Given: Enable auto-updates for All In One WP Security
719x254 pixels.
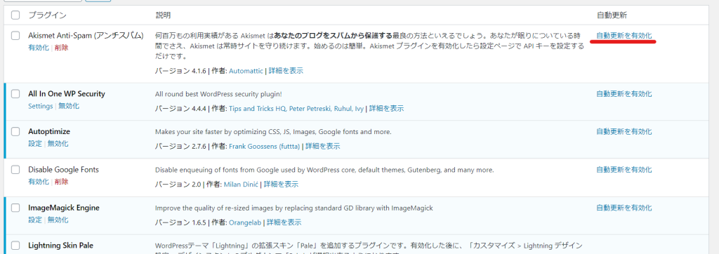Looking at the screenshot, I should pyautogui.click(x=624, y=93).
